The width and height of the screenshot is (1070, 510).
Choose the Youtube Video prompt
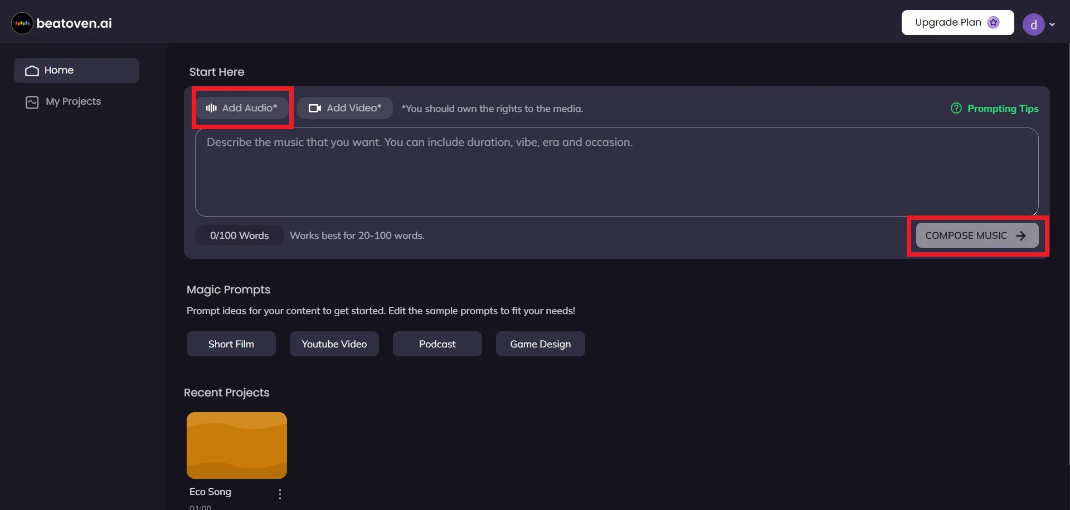[334, 344]
